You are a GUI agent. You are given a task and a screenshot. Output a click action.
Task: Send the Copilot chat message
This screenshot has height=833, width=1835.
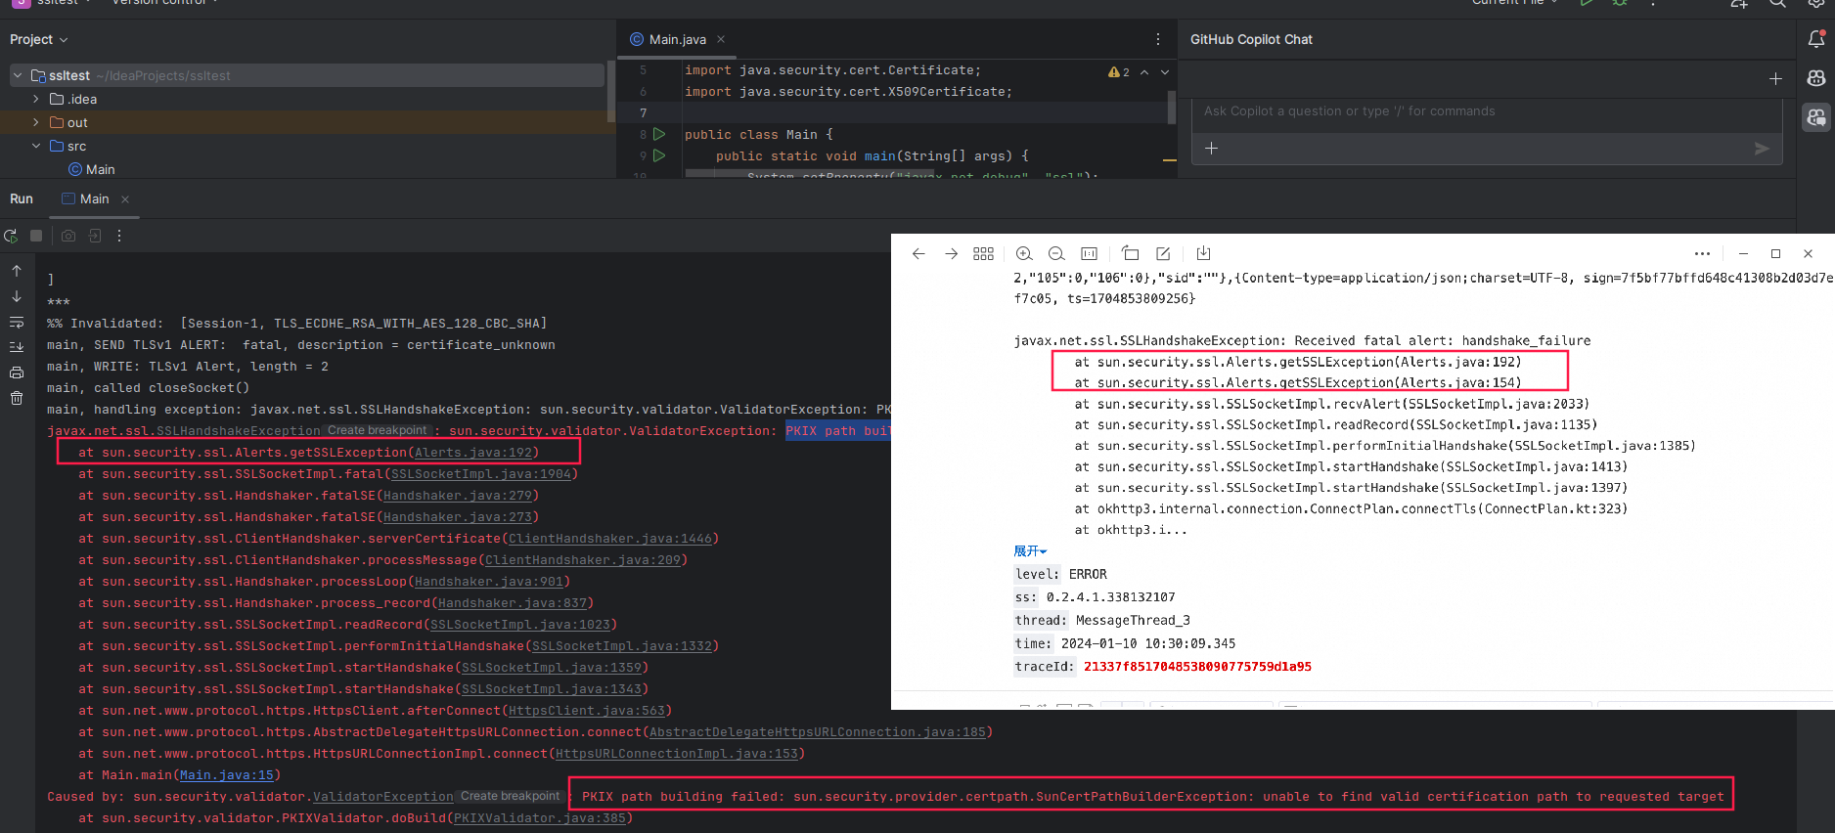1762,149
